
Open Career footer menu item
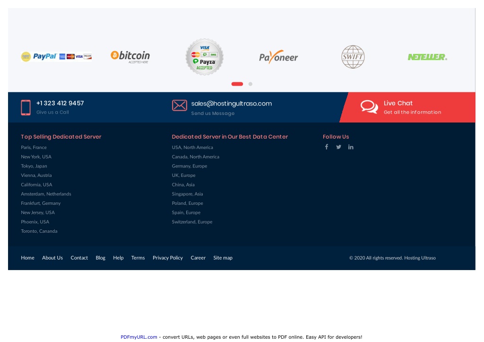[198, 258]
